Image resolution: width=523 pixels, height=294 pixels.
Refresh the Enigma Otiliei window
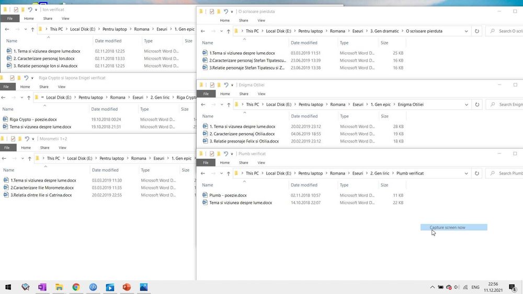click(477, 104)
